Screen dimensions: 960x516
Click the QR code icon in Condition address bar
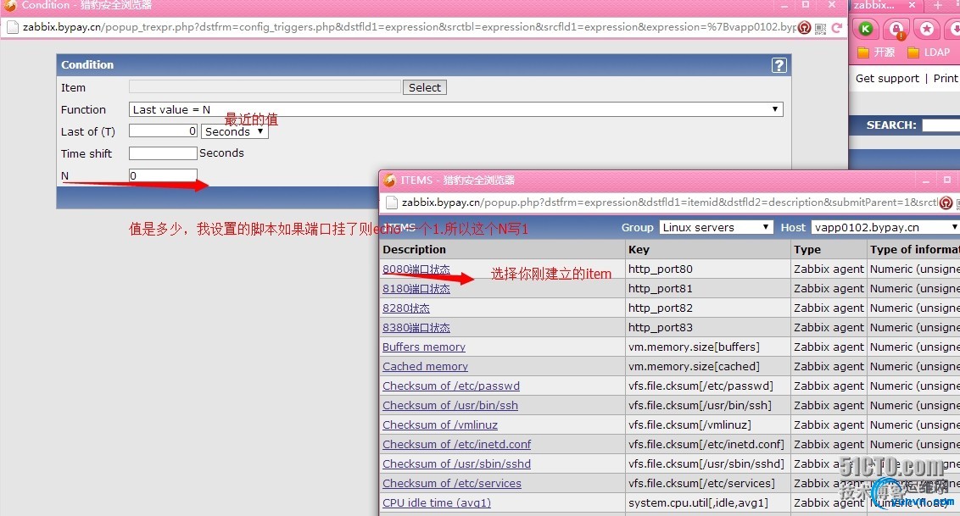820,28
